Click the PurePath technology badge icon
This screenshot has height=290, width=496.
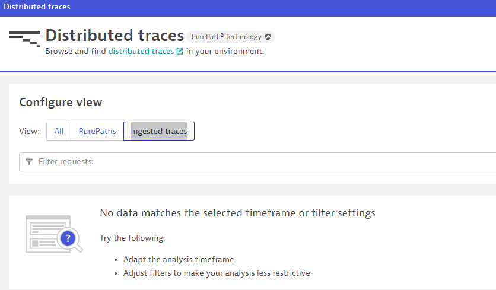268,37
